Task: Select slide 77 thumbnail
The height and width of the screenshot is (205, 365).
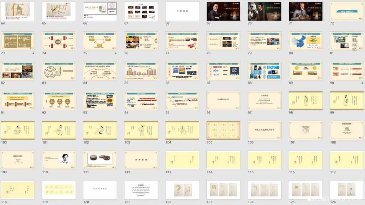Action: point(182,41)
